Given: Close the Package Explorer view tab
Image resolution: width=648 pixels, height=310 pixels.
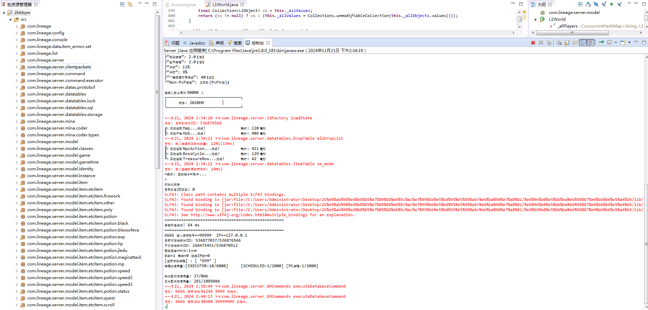Looking at the screenshot, I should click(x=36, y=4).
